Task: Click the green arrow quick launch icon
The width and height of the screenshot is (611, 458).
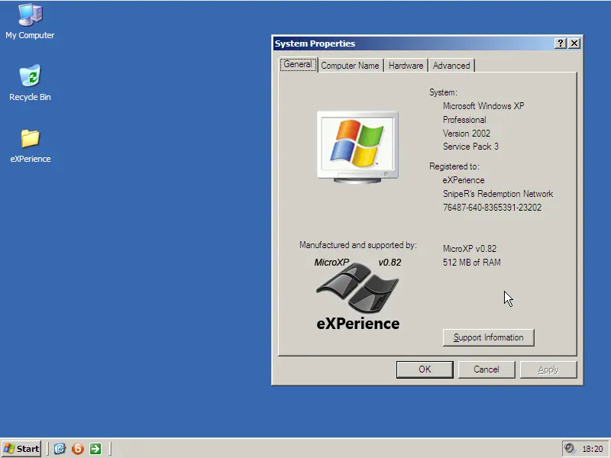Action: 95,449
